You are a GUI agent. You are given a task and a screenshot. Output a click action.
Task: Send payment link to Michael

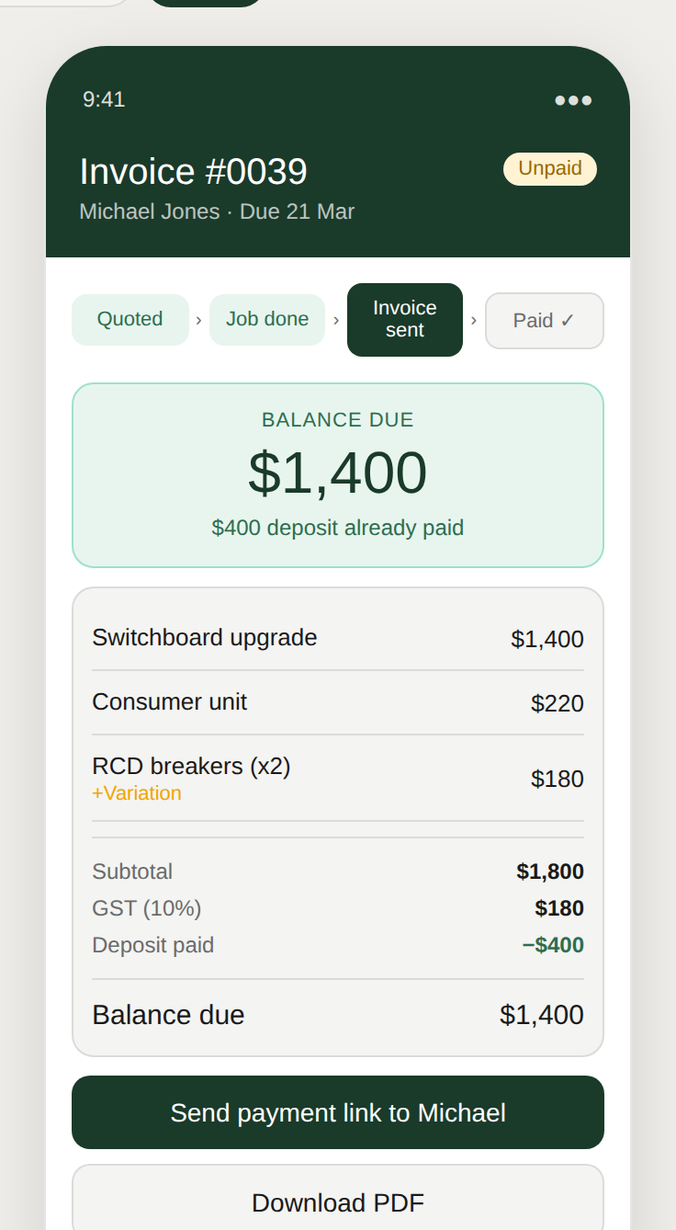point(337,1112)
